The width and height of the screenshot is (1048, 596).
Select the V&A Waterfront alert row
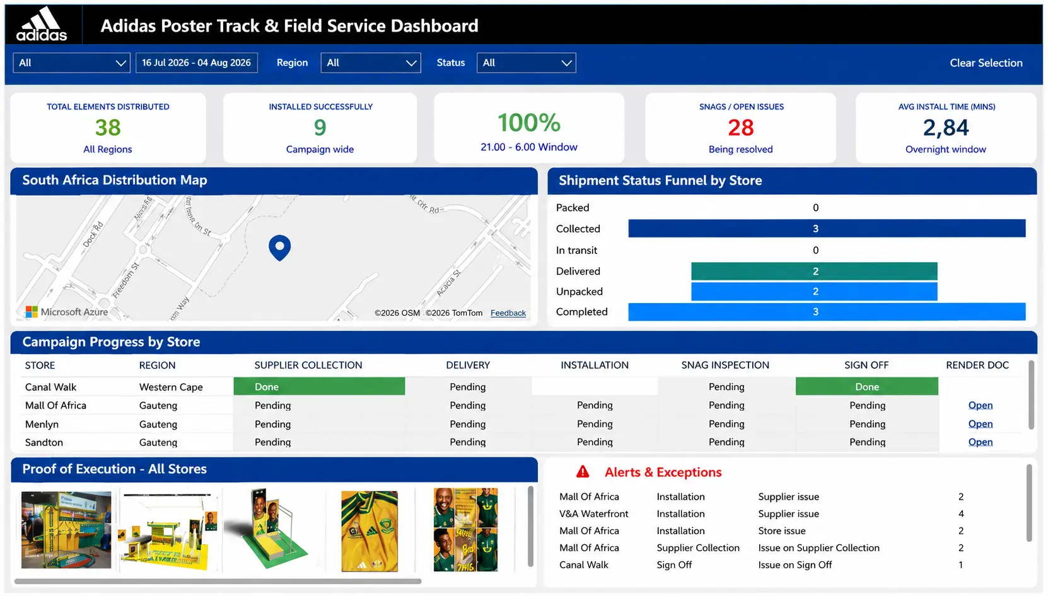[761, 514]
